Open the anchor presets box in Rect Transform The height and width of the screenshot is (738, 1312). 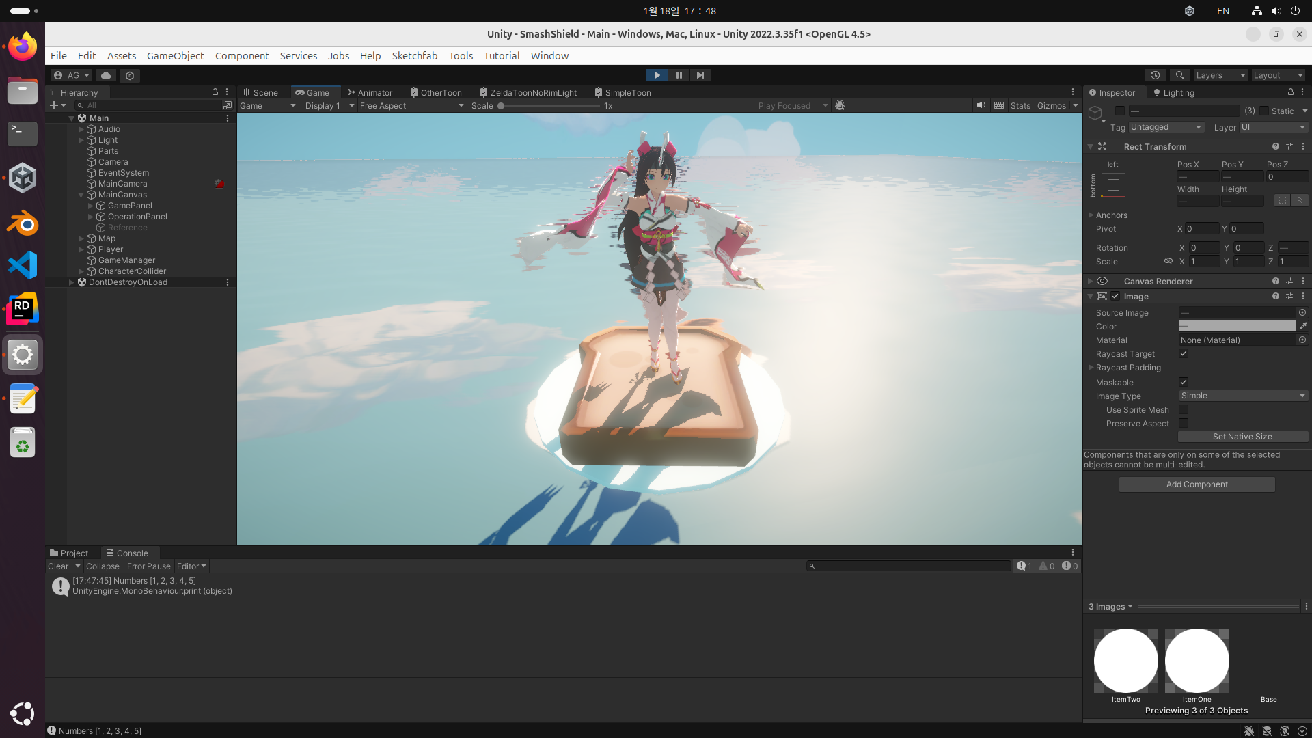[x=1113, y=184]
